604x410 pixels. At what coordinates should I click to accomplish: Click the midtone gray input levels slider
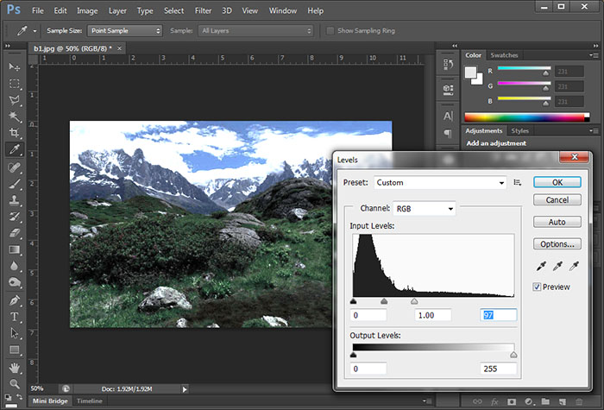point(384,301)
